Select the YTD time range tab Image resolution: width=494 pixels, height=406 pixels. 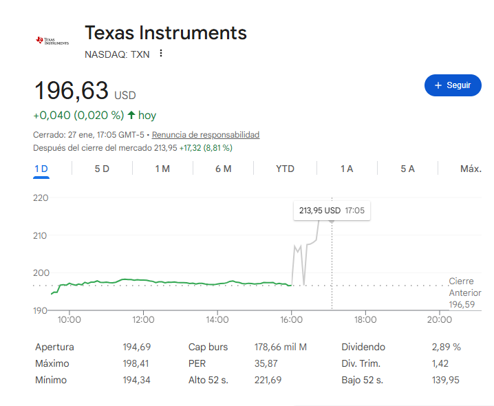[285, 169]
